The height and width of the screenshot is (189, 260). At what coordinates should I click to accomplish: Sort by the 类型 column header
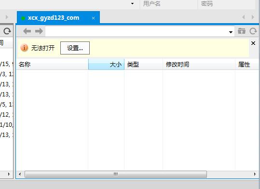coord(144,64)
